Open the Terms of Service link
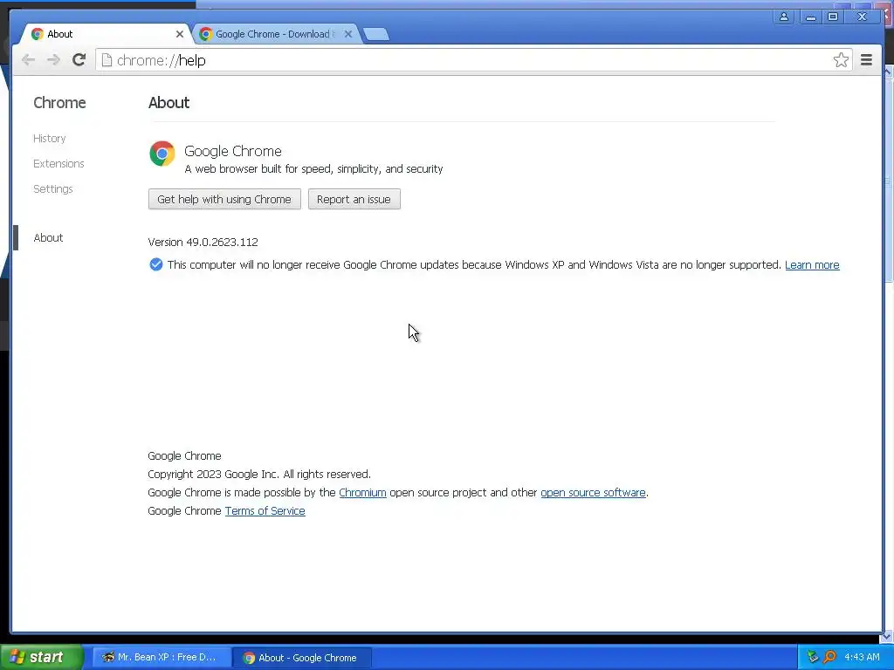The image size is (894, 670). tap(265, 510)
